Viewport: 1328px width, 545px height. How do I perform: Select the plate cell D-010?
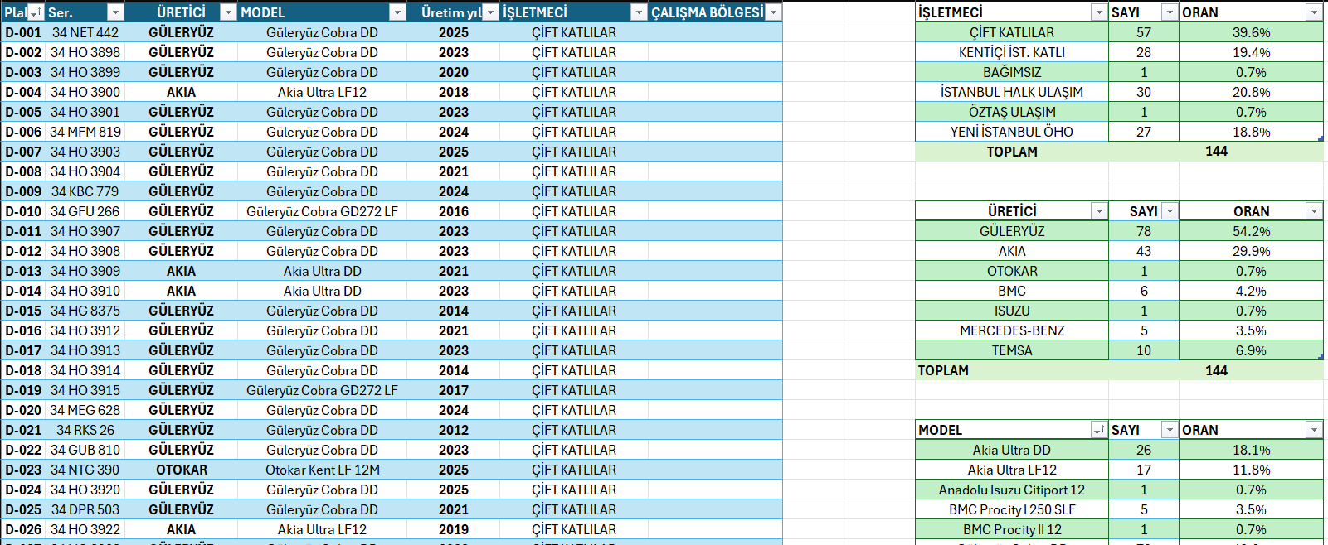(x=23, y=211)
